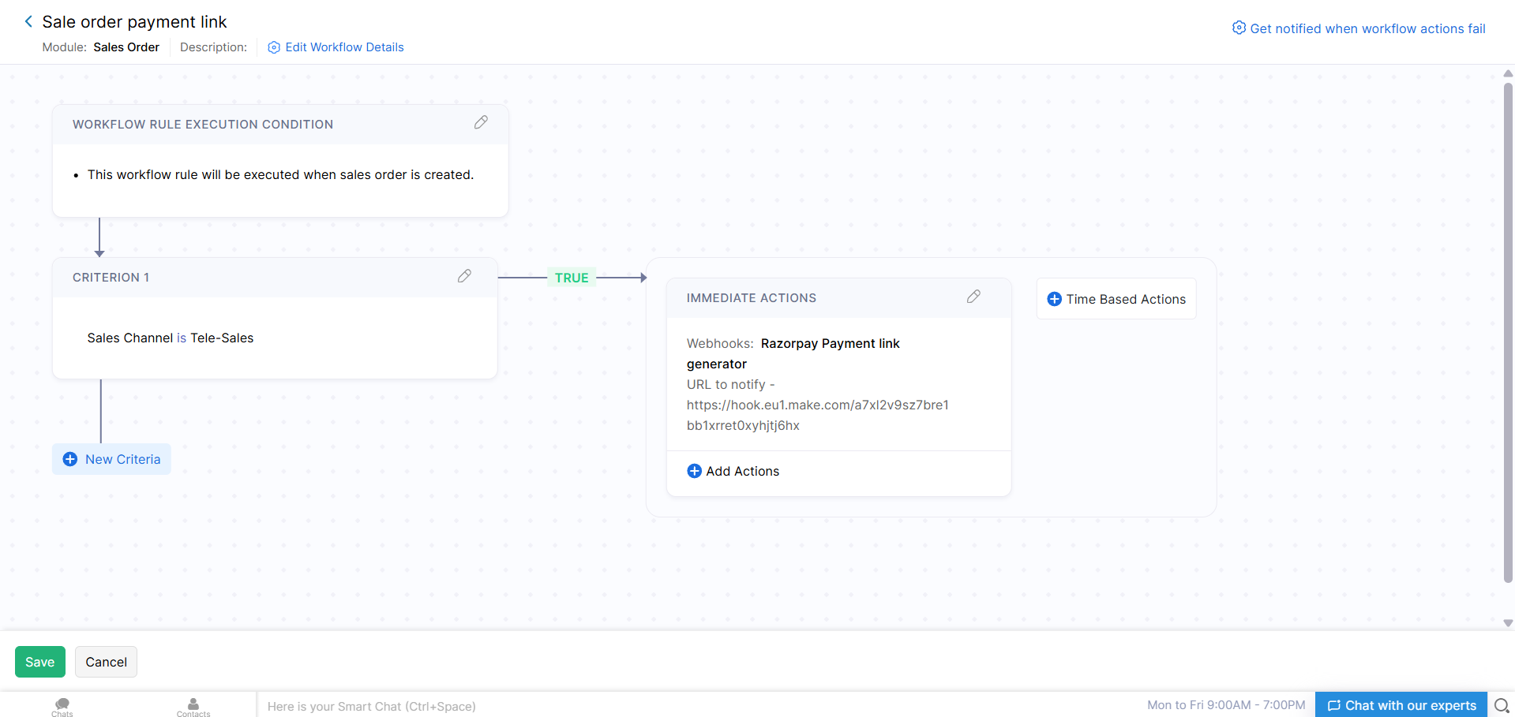
Task: Click the CRITERION 1 header
Action: click(x=111, y=278)
